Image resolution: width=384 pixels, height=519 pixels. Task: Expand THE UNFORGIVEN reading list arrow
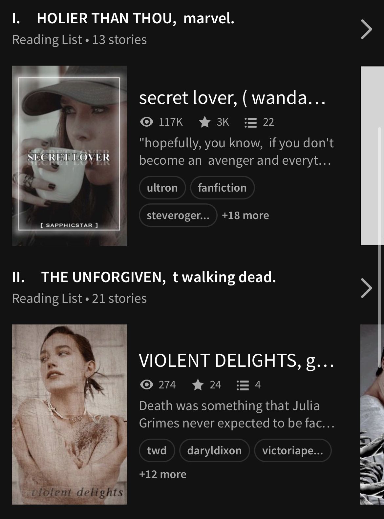pos(366,288)
